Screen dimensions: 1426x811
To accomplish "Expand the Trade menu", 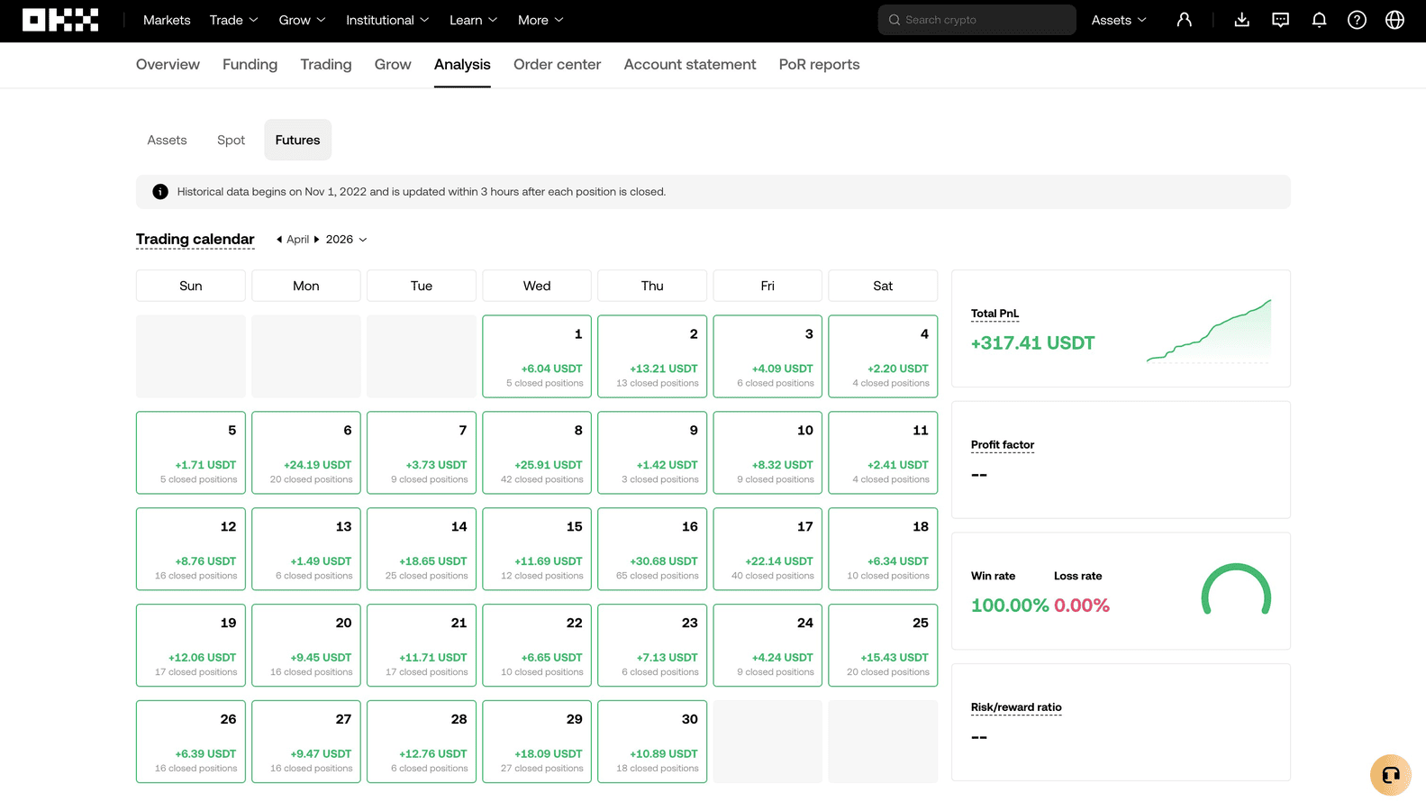I will click(x=234, y=20).
